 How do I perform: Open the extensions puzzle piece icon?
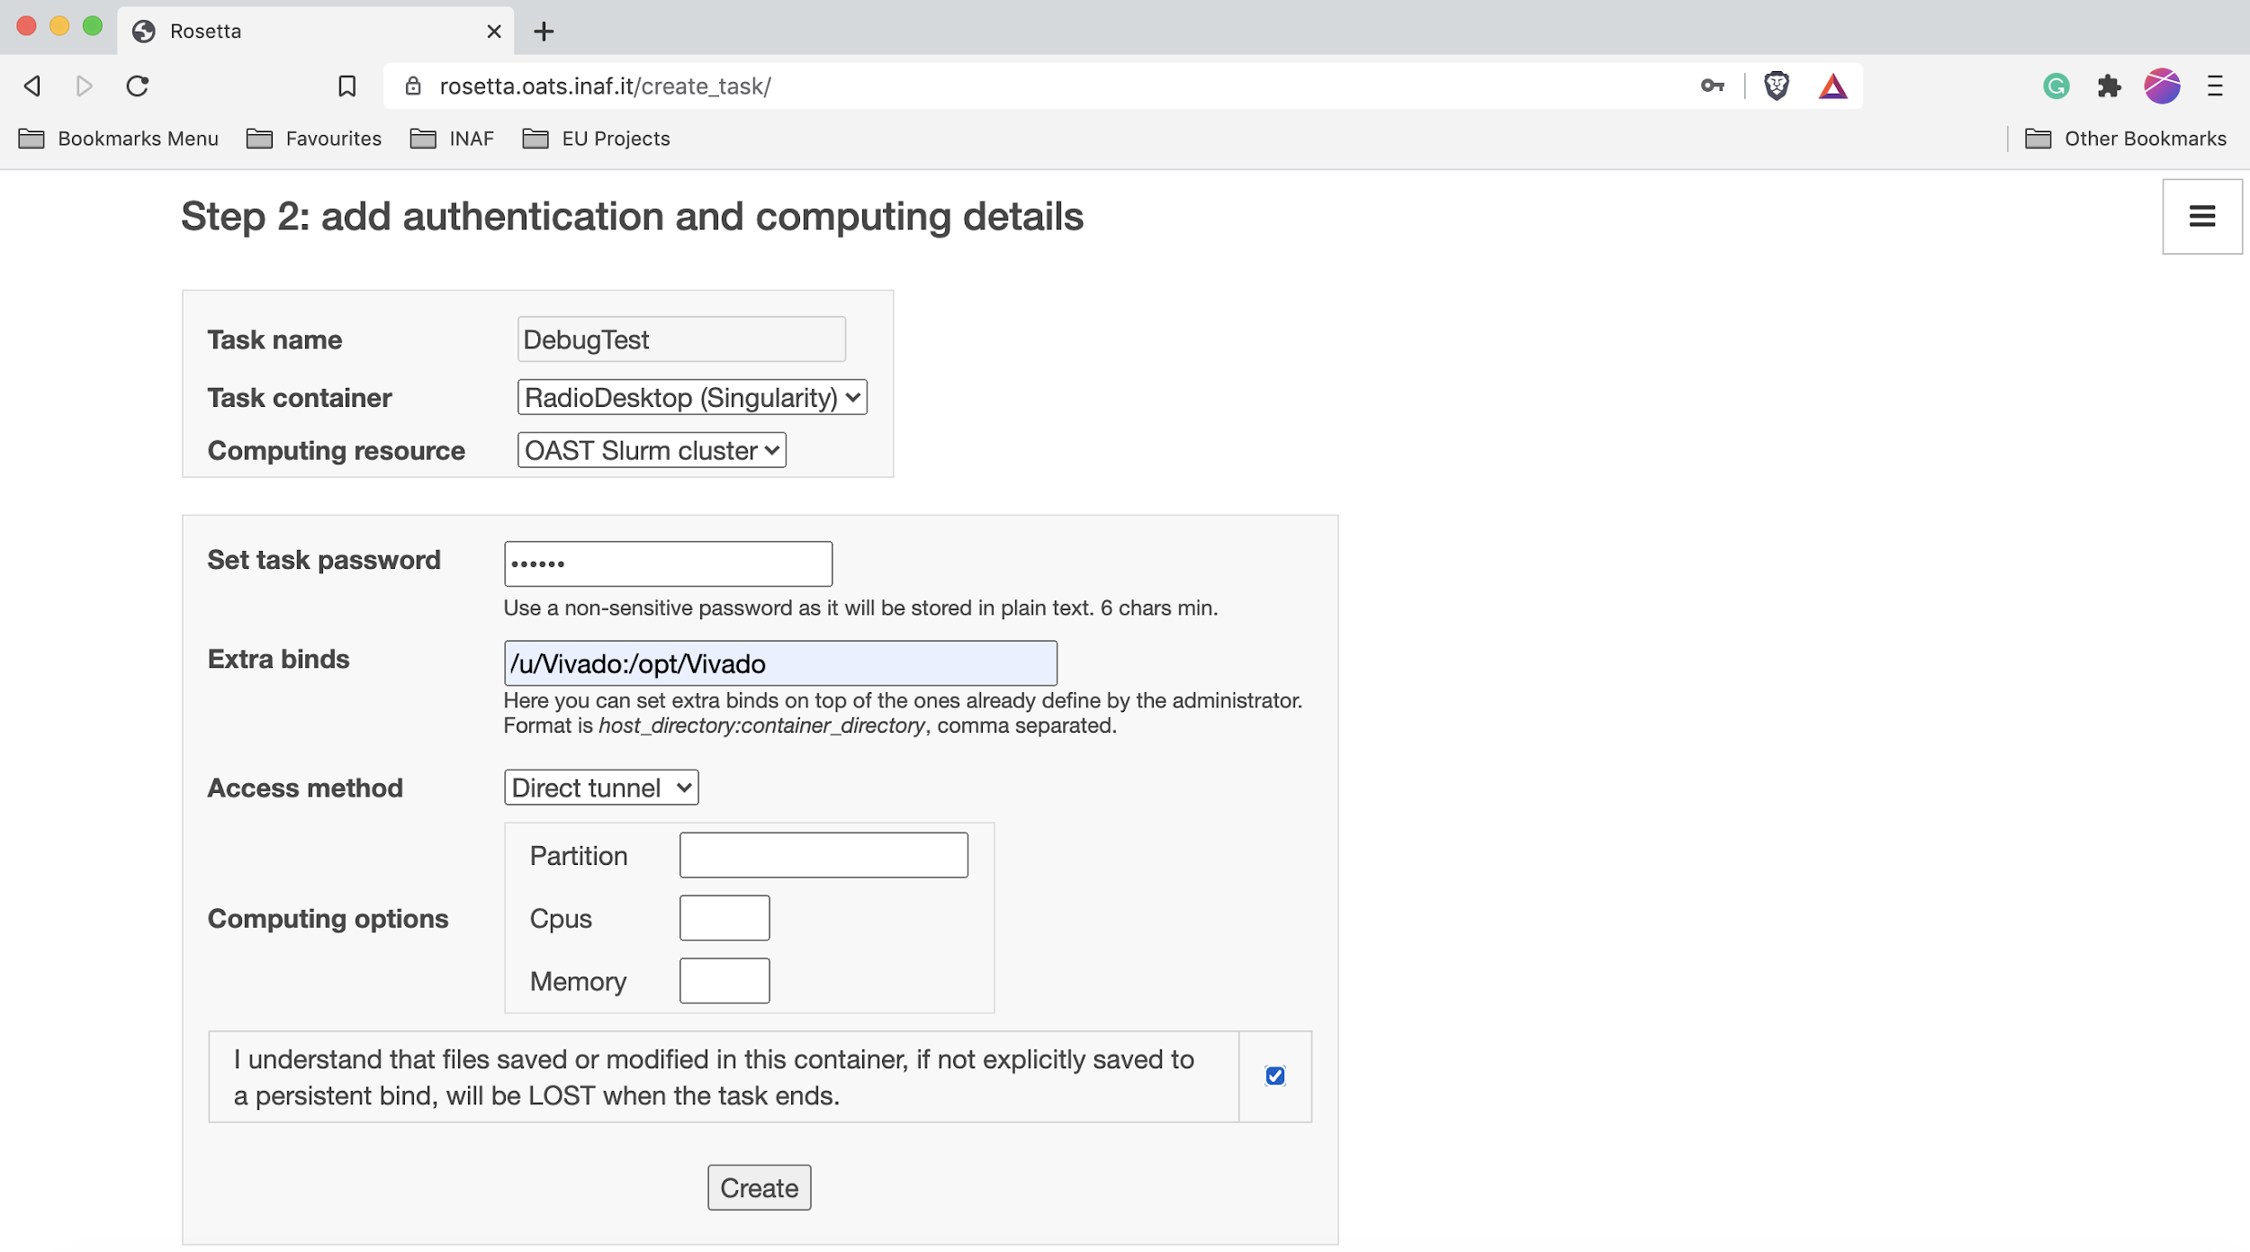coord(2109,86)
